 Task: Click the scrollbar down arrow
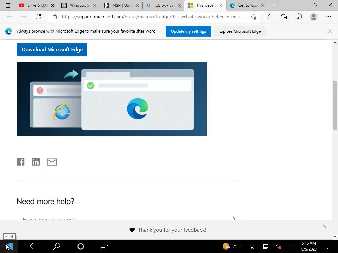click(335, 237)
